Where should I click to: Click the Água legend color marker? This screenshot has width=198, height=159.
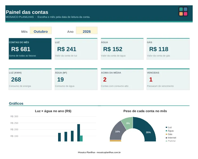click(167, 131)
